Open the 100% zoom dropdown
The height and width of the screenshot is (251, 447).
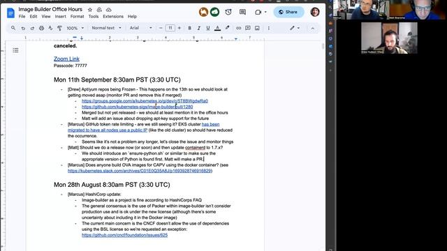coord(75,28)
